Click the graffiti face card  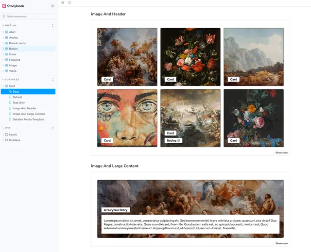(127, 118)
